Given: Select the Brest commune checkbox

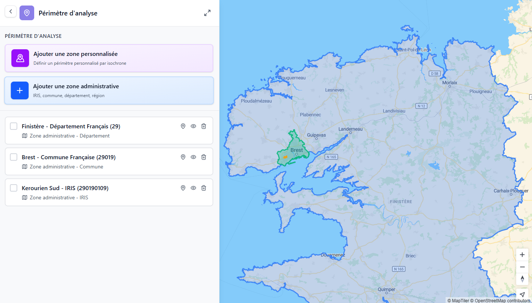Looking at the screenshot, I should click(x=14, y=157).
